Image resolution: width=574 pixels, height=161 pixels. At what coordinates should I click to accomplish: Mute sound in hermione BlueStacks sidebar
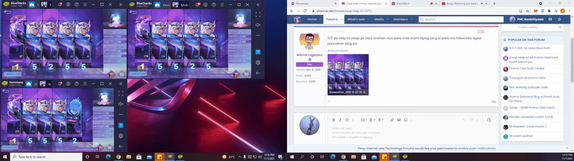click(121, 104)
